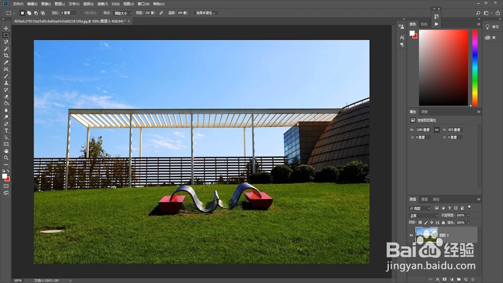
Task: Toggle type layer filter
Action: (449, 208)
